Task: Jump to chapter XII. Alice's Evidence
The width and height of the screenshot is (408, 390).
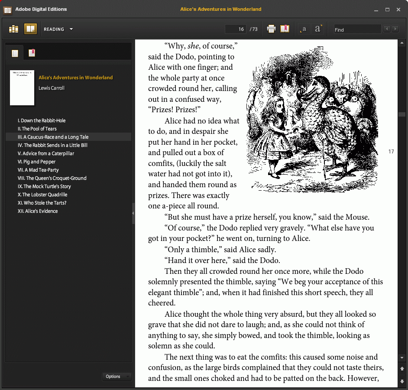Action: tap(38, 211)
